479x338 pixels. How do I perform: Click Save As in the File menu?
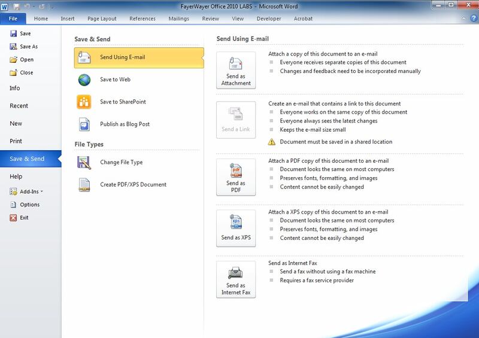(28, 47)
